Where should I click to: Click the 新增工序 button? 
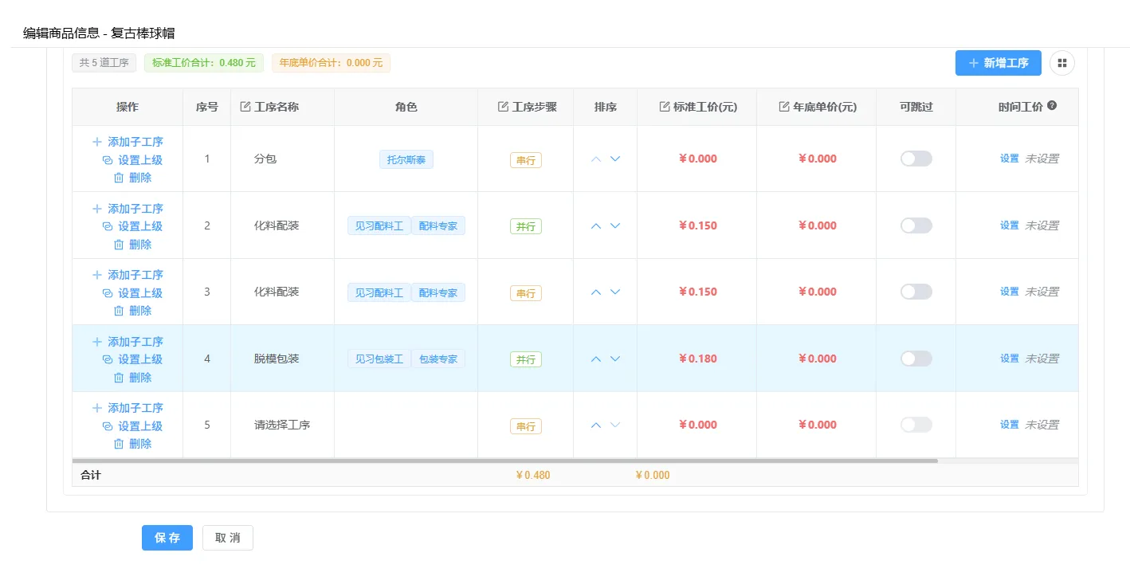[998, 63]
